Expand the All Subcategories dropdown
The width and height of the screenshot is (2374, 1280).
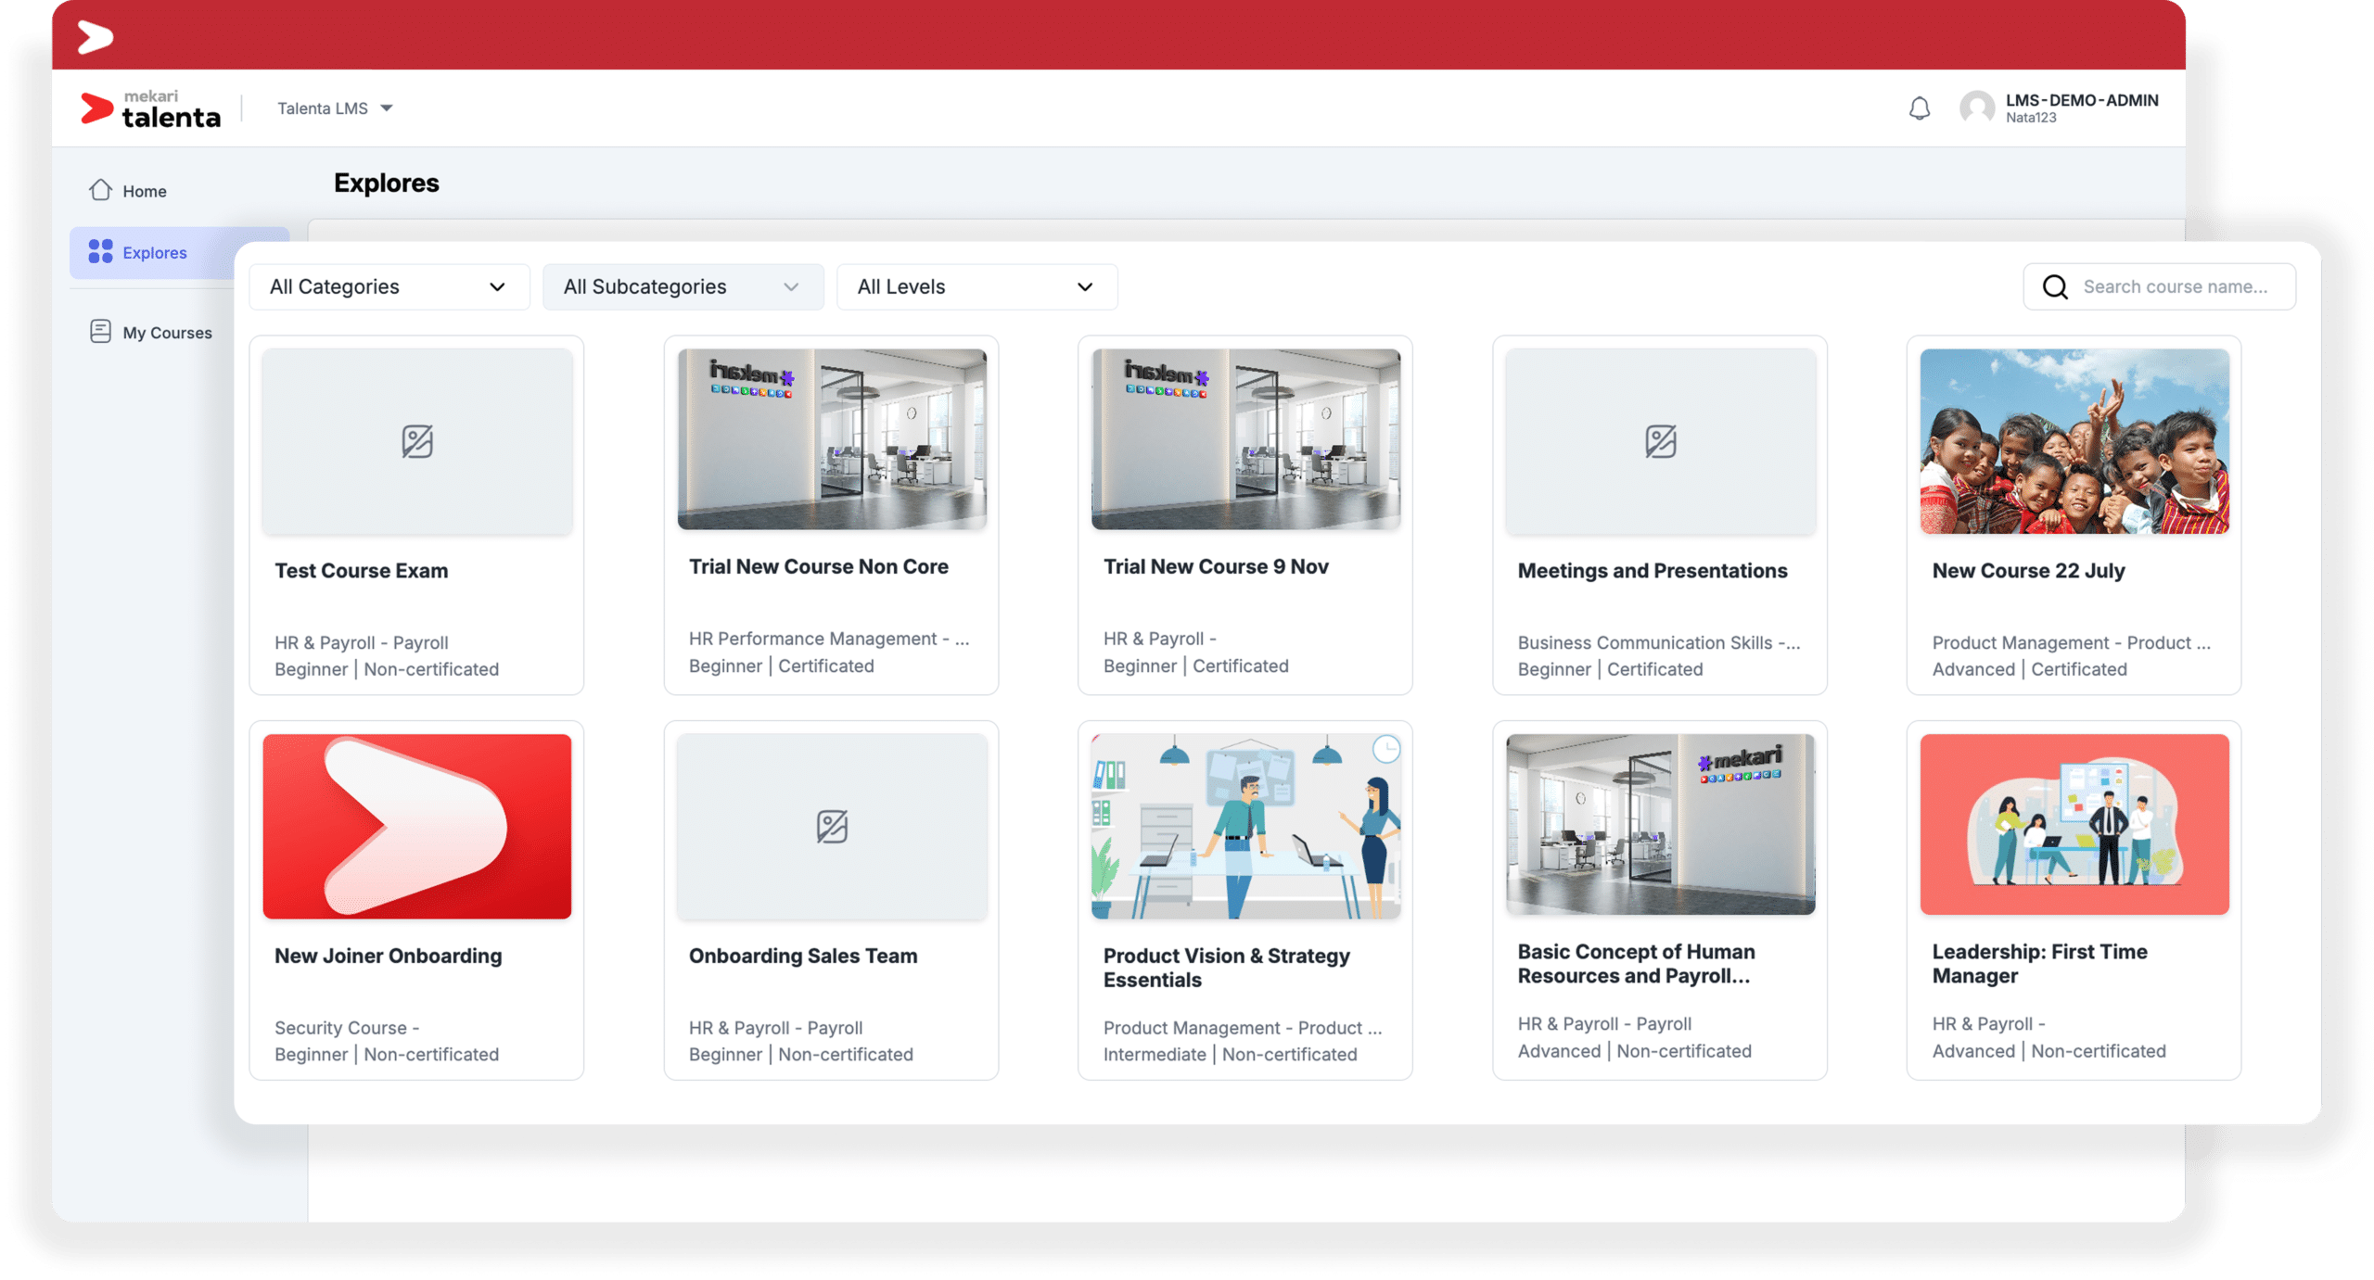(683, 287)
